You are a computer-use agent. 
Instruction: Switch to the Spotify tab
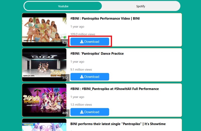(141, 6)
